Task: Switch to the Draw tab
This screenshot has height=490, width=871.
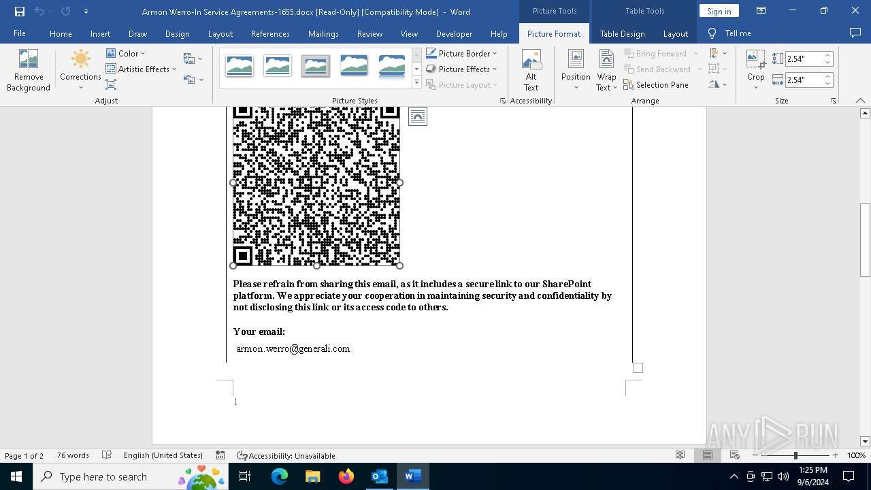Action: [x=137, y=33]
